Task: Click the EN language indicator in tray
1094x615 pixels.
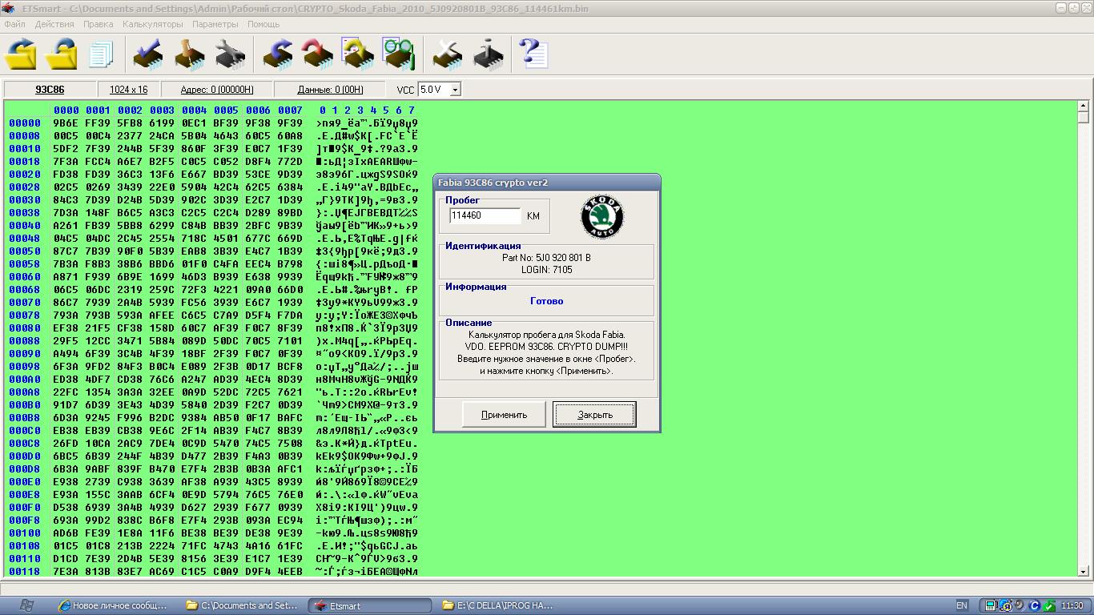Action: (962, 605)
